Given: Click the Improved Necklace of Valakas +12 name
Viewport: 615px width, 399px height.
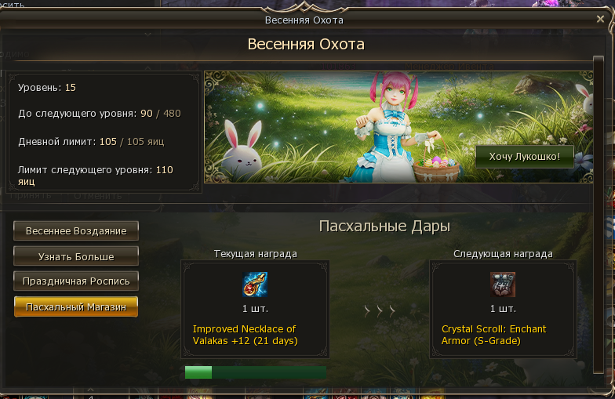Looking at the screenshot, I should coord(245,335).
